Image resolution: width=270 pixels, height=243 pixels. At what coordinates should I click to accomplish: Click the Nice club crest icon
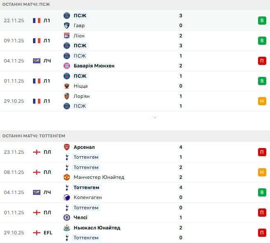click(x=67, y=86)
